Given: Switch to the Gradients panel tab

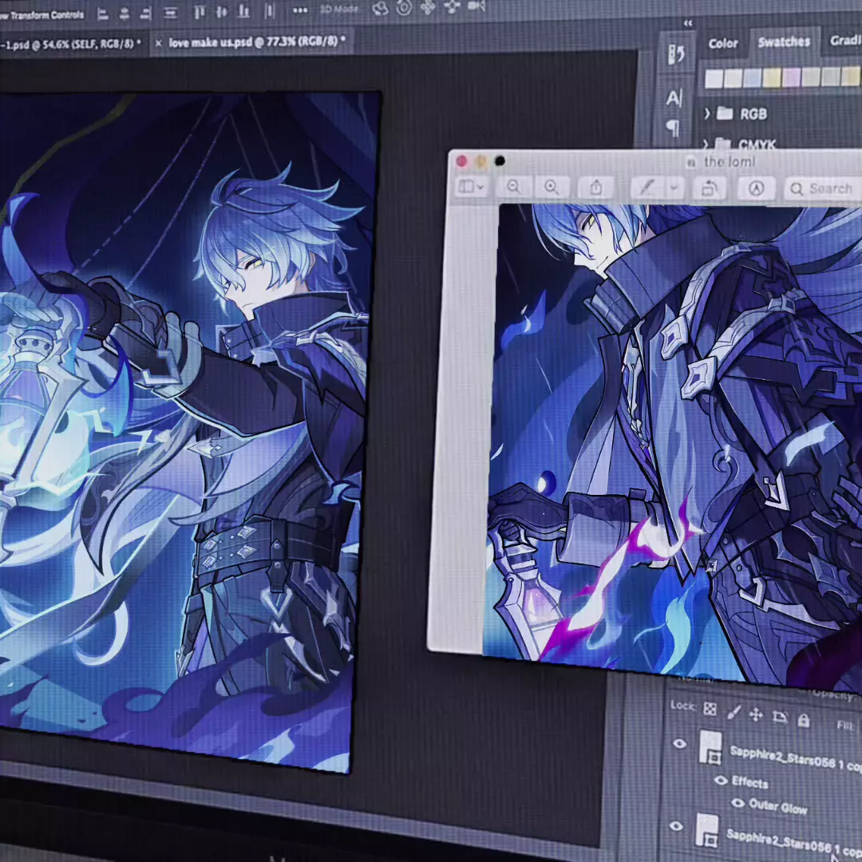Looking at the screenshot, I should pos(844,41).
